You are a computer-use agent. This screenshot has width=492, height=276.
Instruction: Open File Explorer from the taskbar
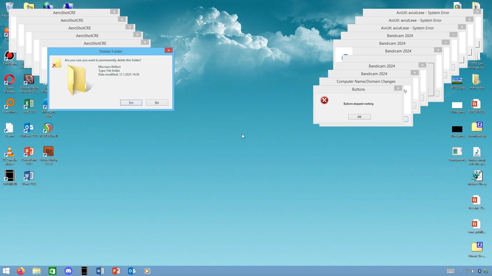tap(37, 271)
